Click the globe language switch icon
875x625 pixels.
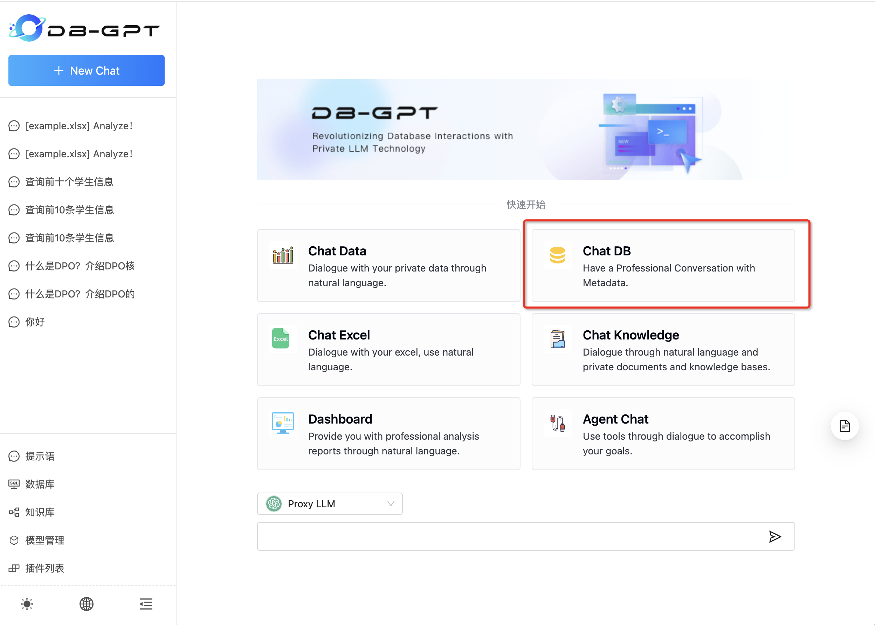coord(86,604)
